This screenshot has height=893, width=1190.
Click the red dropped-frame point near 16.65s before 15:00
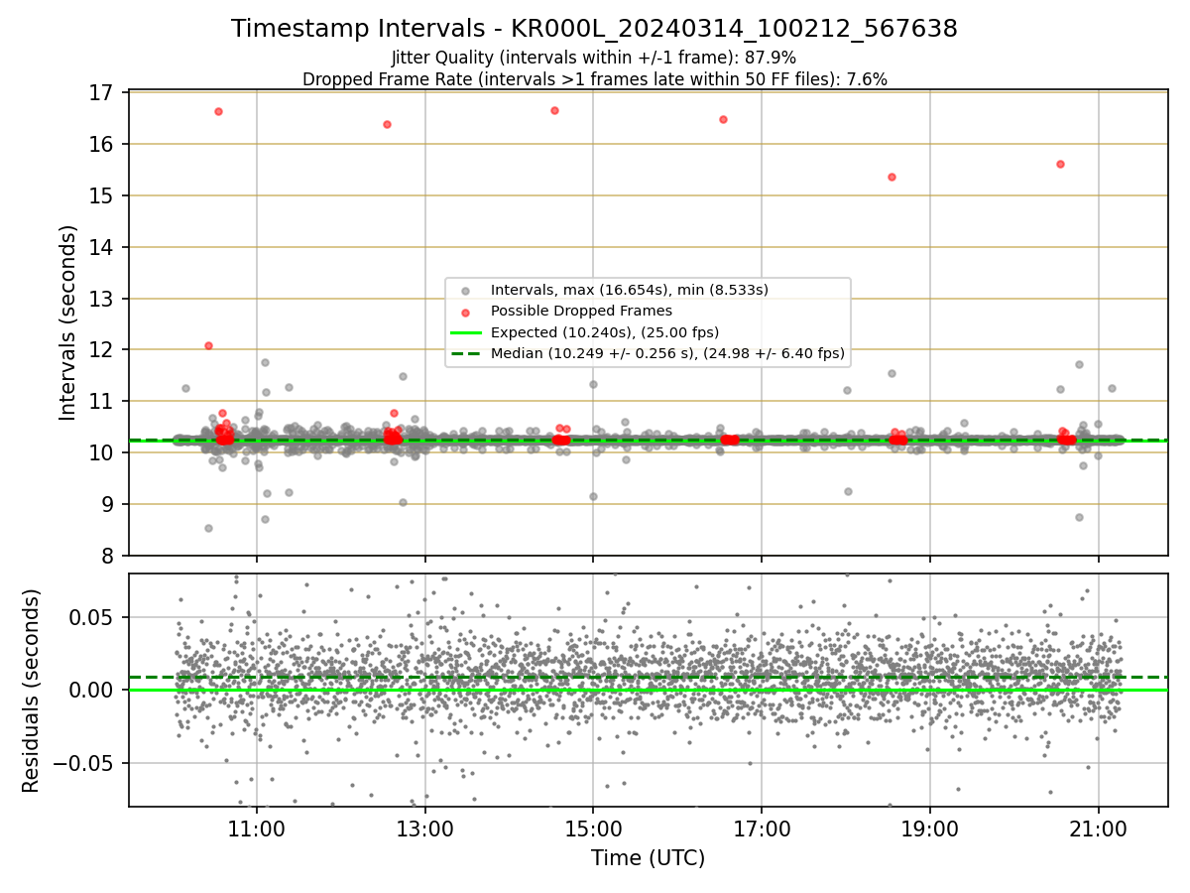(x=554, y=110)
